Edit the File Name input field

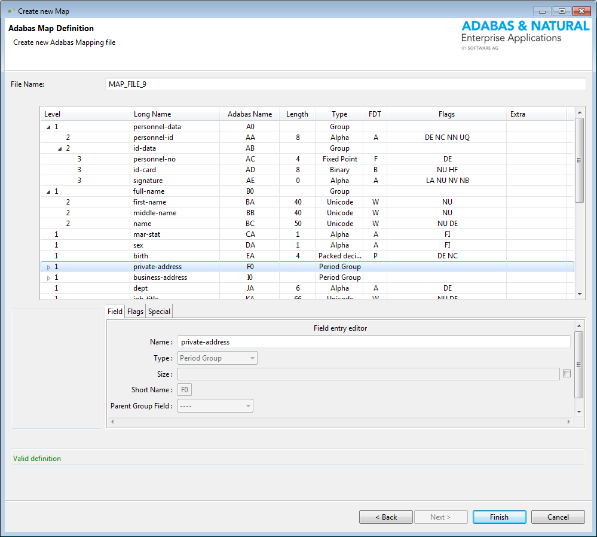point(345,84)
